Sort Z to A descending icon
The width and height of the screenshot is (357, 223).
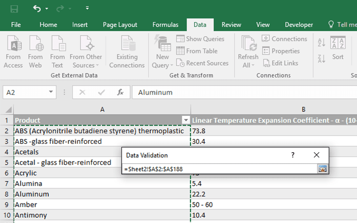pos(321,58)
